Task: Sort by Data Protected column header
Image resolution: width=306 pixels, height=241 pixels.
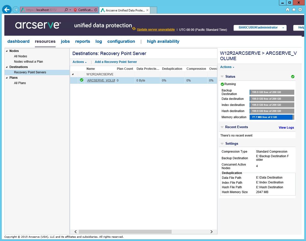Action: tap(148, 69)
